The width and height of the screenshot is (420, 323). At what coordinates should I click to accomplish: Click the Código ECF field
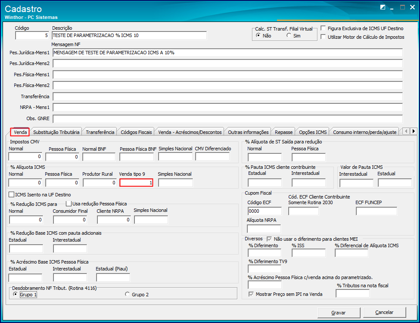pyautogui.click(x=264, y=211)
